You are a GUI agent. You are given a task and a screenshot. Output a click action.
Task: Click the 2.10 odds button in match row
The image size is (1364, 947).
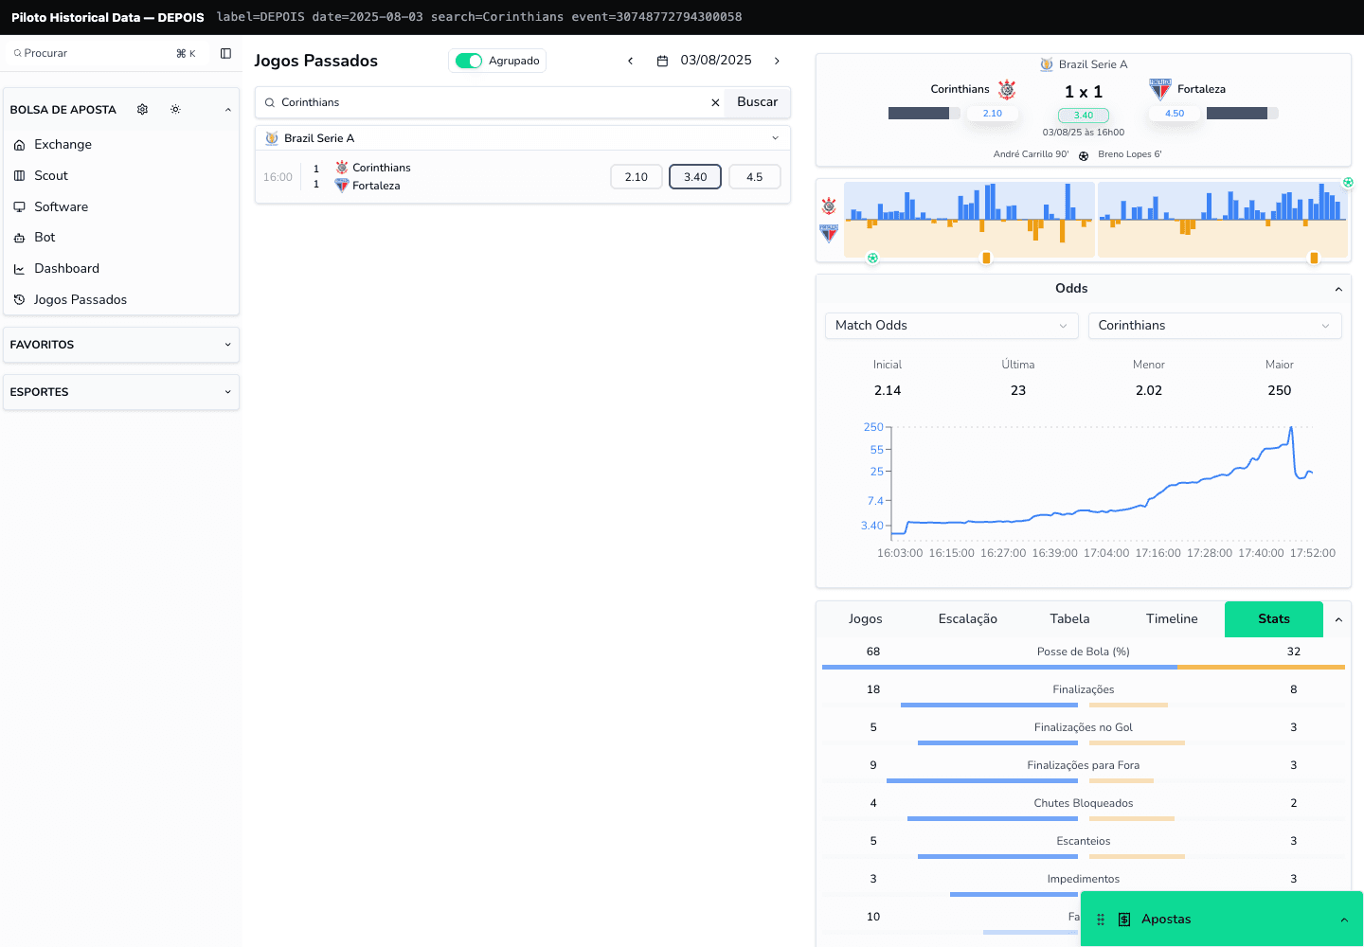[x=637, y=177]
